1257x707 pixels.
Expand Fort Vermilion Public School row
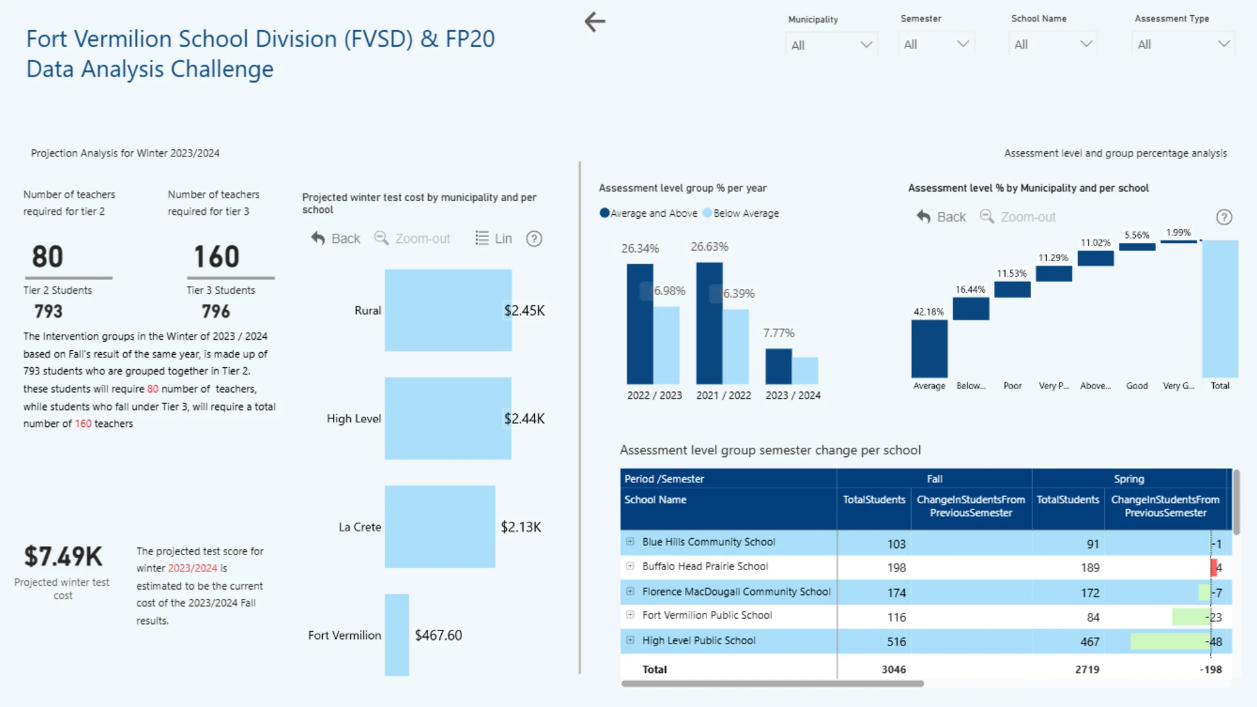[630, 615]
